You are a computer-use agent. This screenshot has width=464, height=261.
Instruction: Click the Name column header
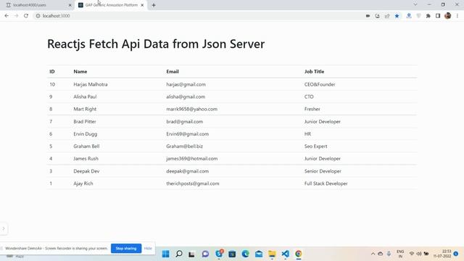click(80, 72)
